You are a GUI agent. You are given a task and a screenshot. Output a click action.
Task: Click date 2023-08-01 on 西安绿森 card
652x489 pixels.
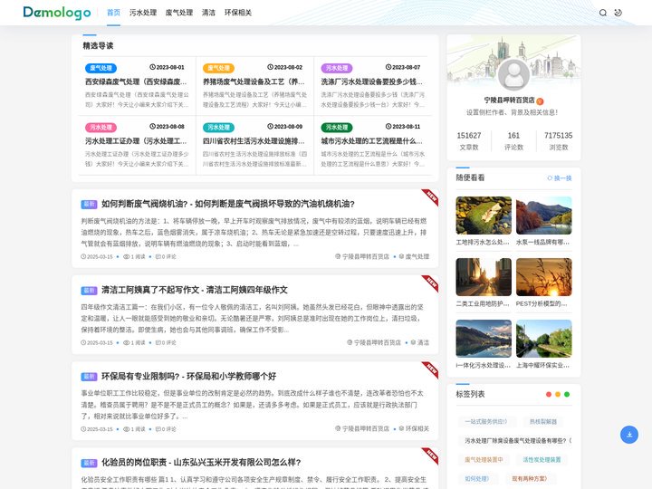point(167,67)
